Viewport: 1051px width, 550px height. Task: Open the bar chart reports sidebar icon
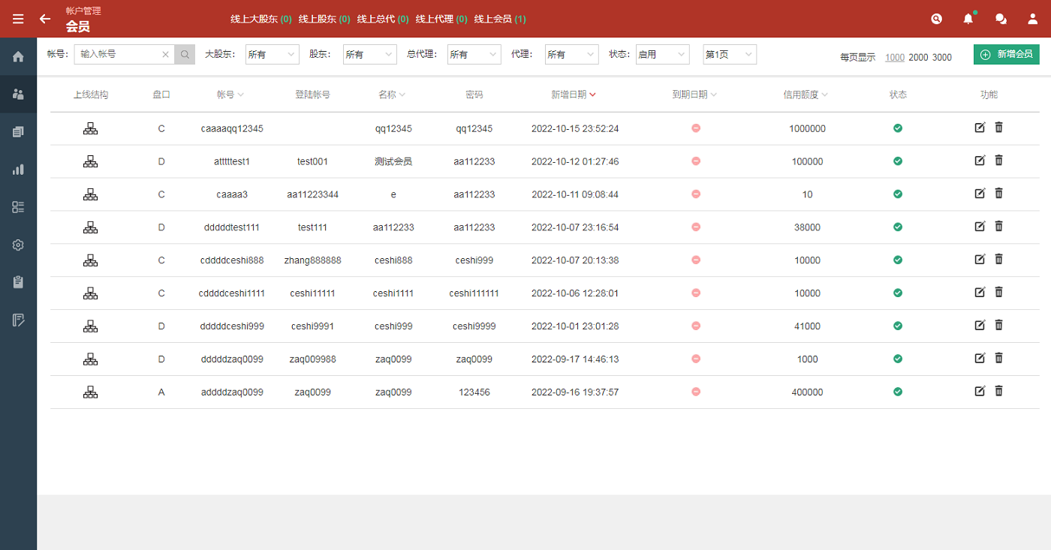pos(18,170)
